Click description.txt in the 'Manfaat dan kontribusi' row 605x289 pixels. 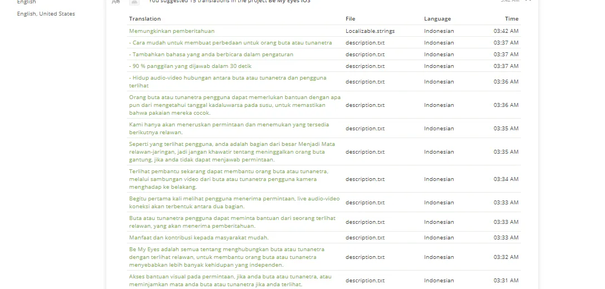(x=365, y=238)
